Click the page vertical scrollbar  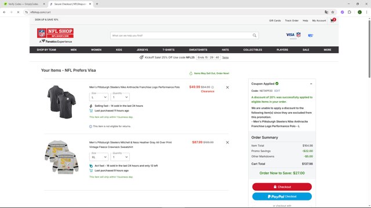(369, 49)
